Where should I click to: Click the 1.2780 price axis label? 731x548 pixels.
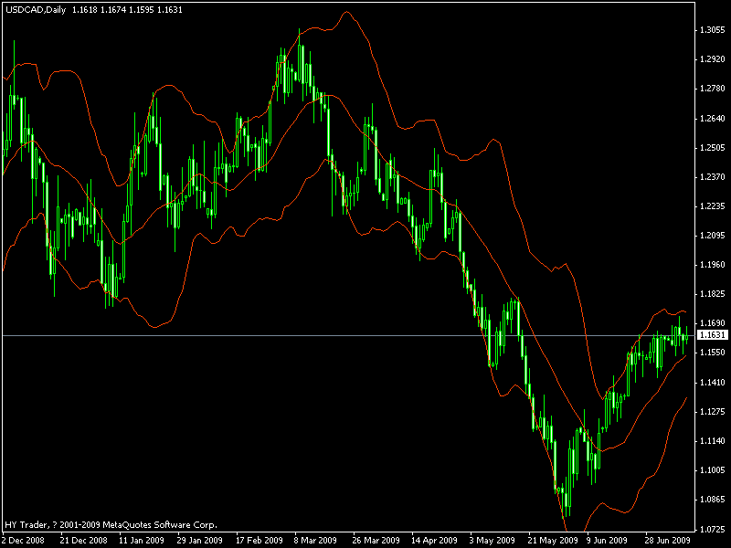click(713, 89)
